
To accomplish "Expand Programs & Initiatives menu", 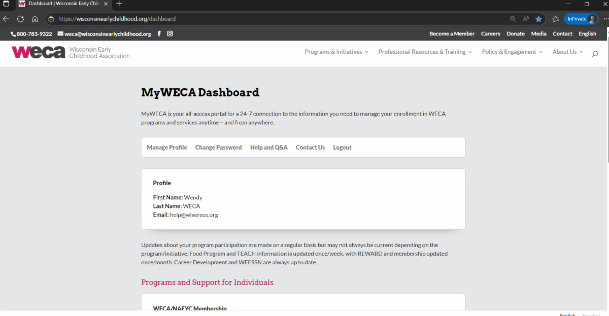I will [336, 52].
